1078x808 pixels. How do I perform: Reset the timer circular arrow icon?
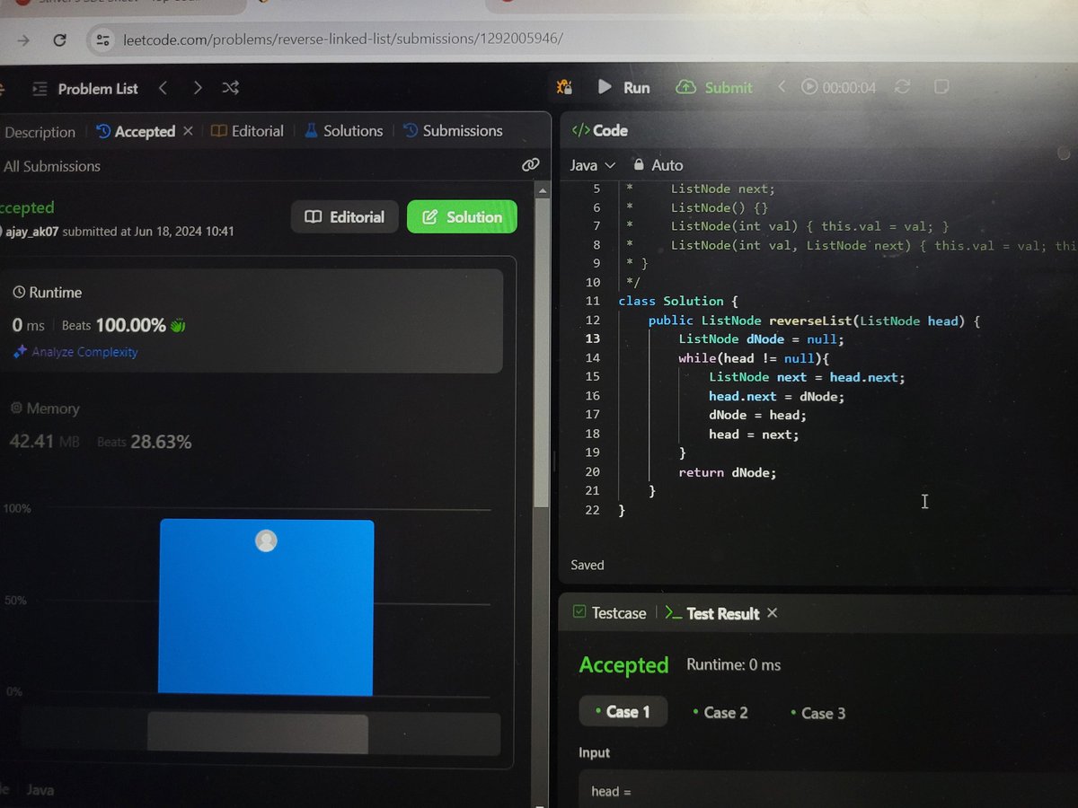point(903,87)
